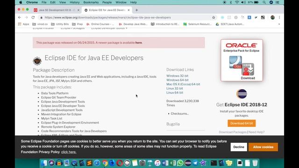Click the Windows 64-bit download link
This screenshot has width=299, height=168.
coord(178,80)
